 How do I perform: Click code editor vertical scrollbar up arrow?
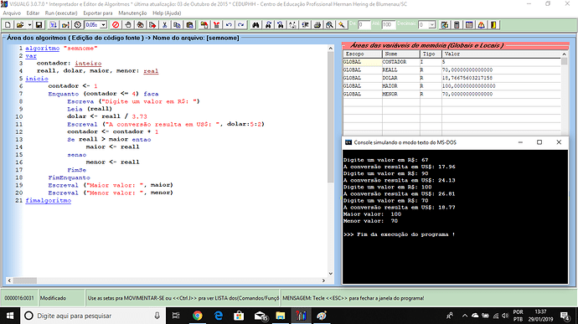(x=330, y=49)
